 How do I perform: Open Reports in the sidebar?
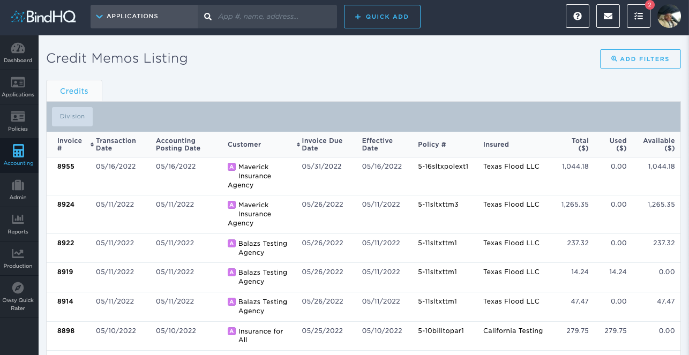click(18, 224)
